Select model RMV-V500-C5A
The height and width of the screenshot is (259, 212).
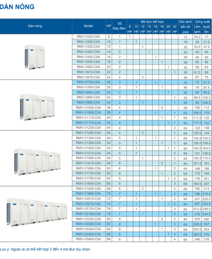point(89,62)
